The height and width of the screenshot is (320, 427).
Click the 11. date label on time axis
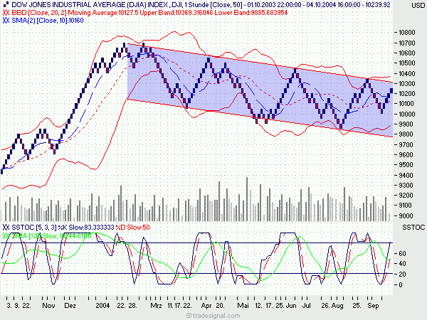[x=170, y=306]
